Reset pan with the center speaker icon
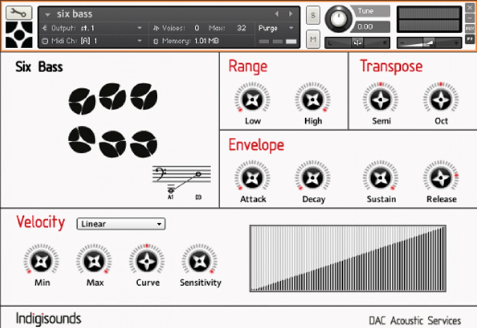 tap(357, 42)
